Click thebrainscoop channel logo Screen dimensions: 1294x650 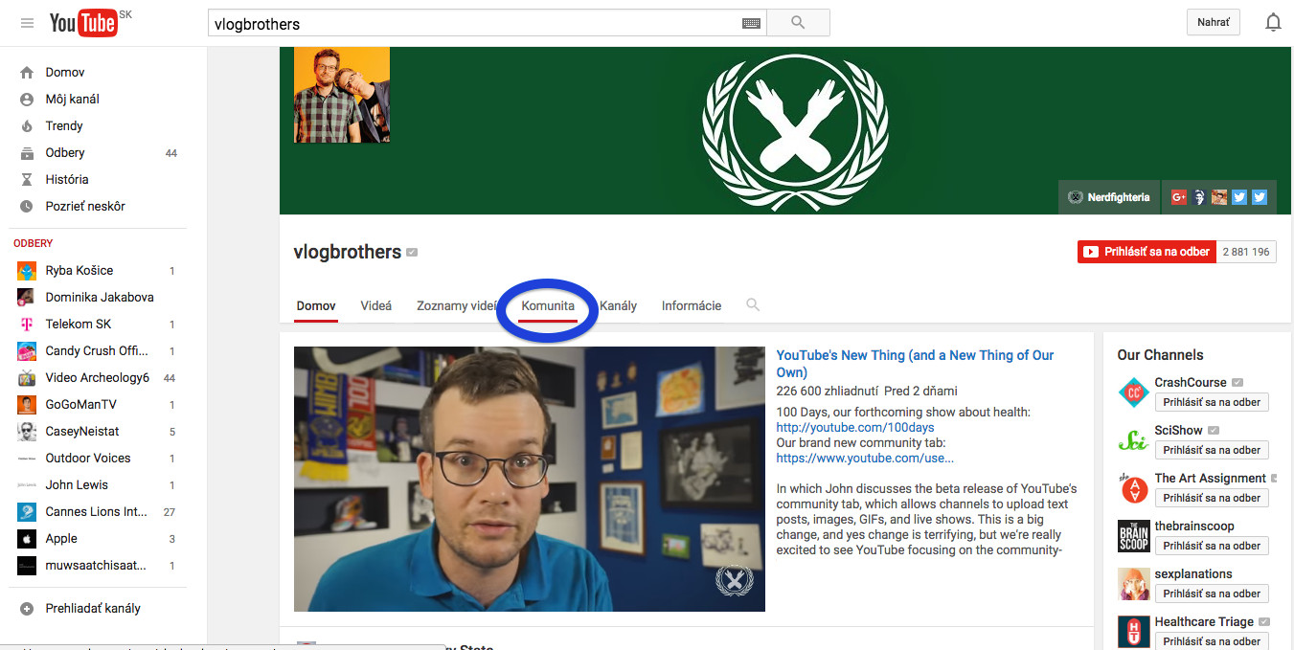point(1133,536)
